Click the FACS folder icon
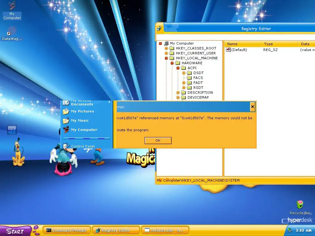 189,78
